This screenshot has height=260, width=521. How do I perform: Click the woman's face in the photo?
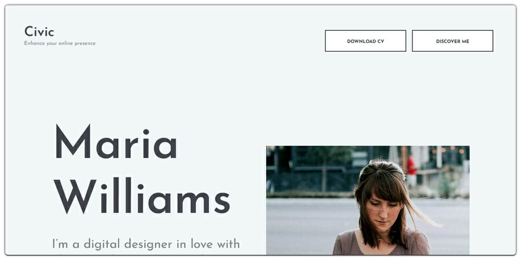381,210
